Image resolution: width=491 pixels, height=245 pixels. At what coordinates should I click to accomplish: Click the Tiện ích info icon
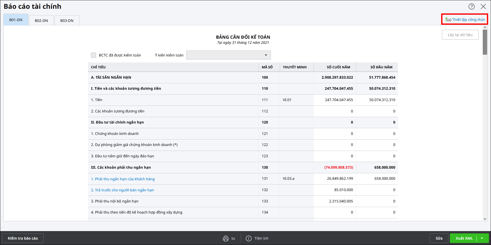point(248,239)
